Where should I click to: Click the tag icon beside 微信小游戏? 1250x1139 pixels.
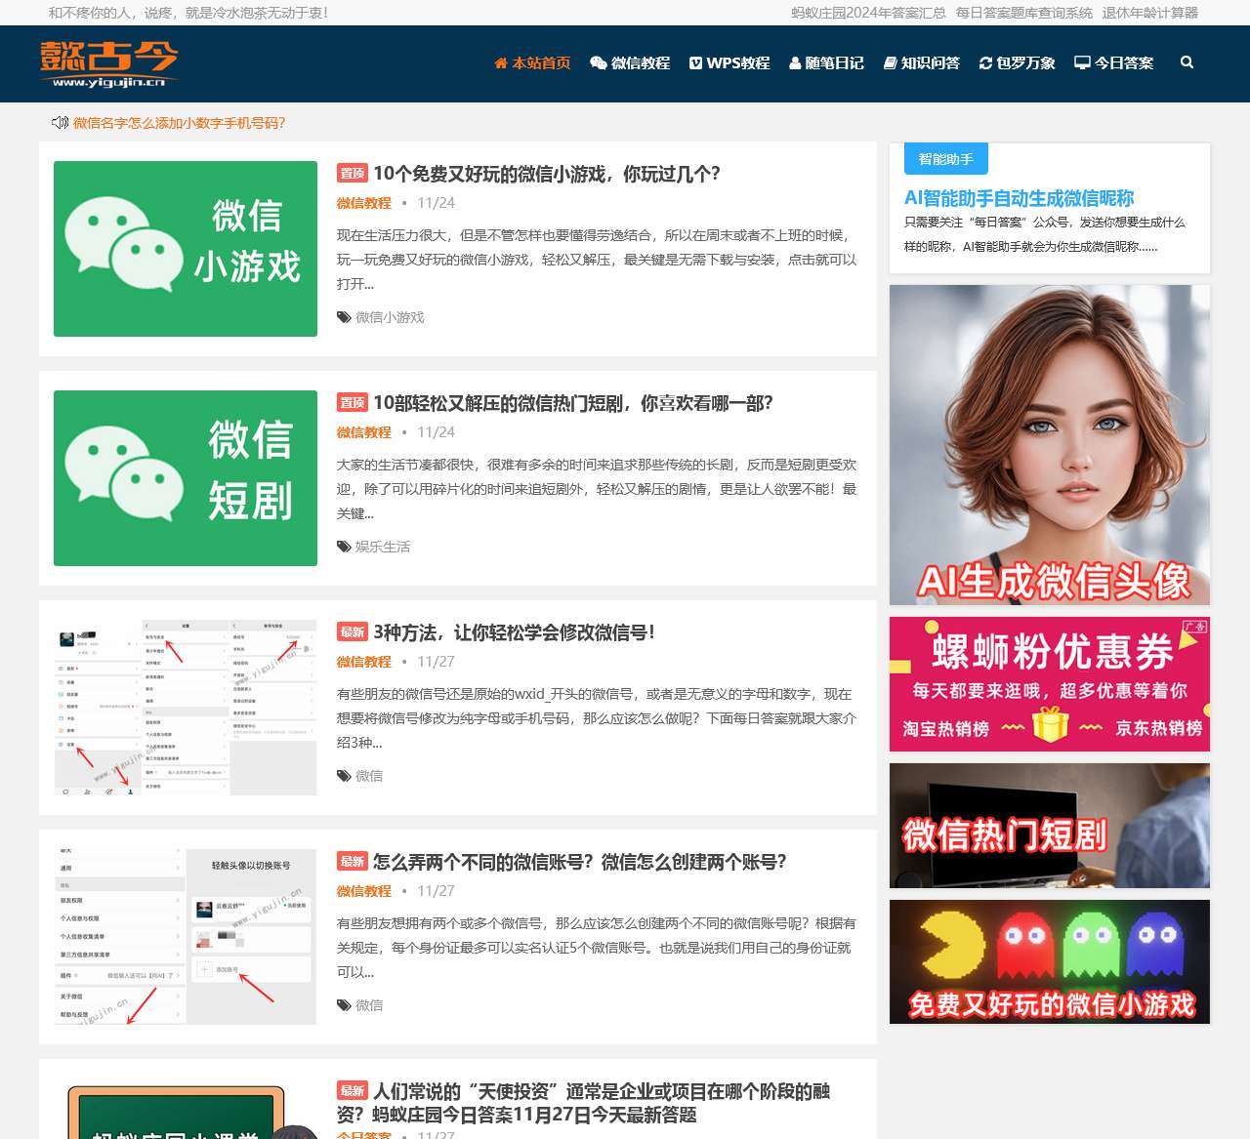[344, 317]
